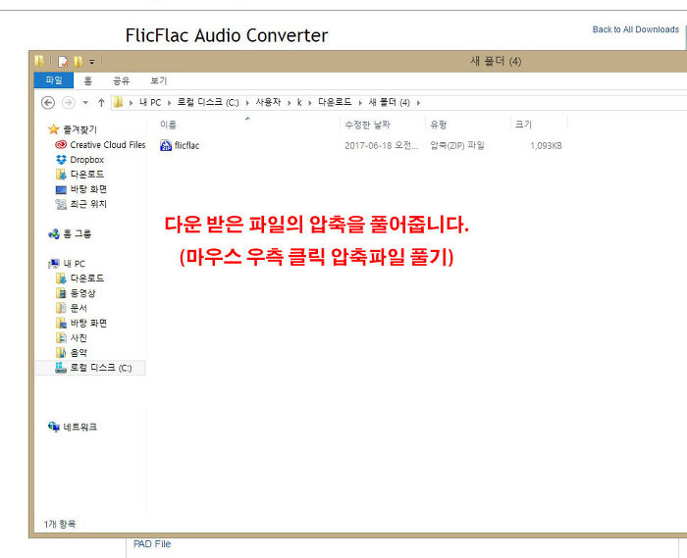Image resolution: width=687 pixels, height=558 pixels.
Task: Click the flicflac file name
Action: coord(186,145)
